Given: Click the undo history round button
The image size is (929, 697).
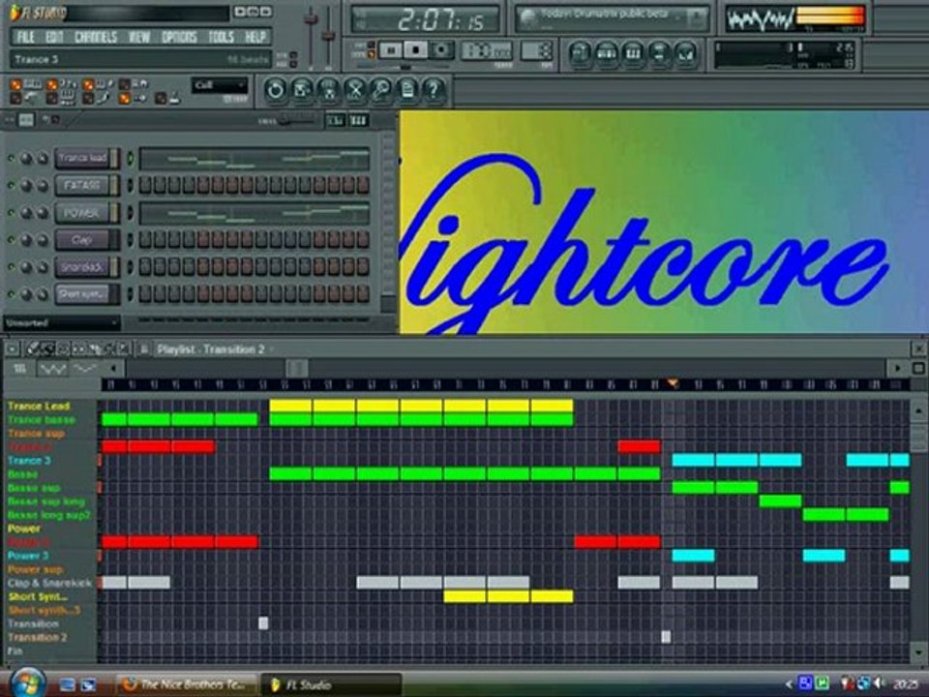Looking at the screenshot, I should click(275, 90).
